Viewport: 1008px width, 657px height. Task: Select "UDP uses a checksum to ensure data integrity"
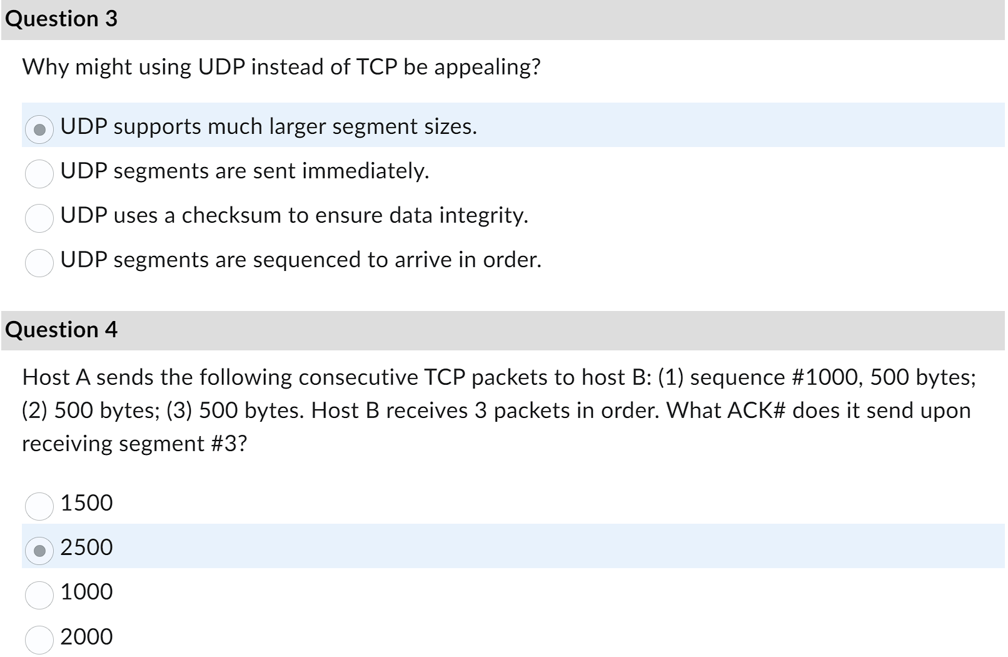39,218
